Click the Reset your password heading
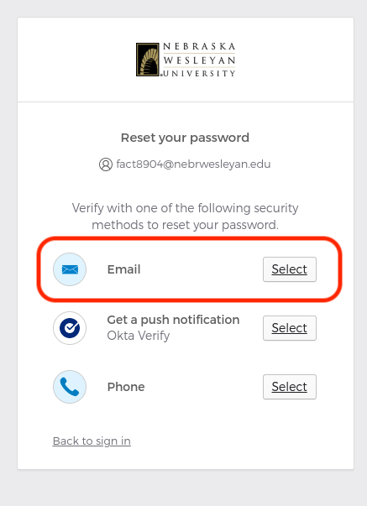Viewport: 367px width, 506px height. point(185,138)
